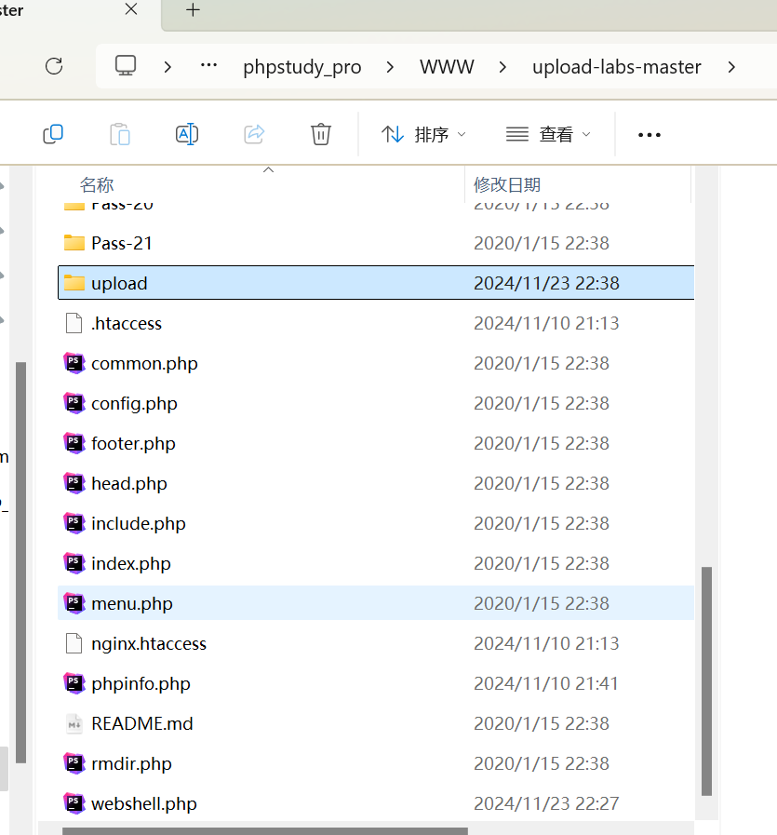Click the Rename toolbar icon

tap(187, 134)
